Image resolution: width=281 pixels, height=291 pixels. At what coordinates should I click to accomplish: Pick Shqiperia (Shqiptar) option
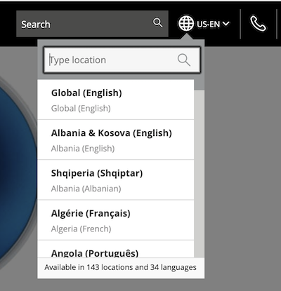click(x=116, y=180)
